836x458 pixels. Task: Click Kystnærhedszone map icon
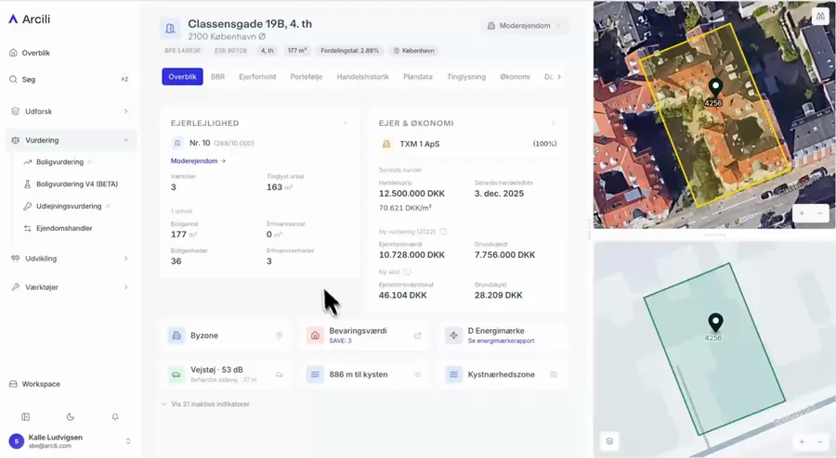tap(554, 375)
